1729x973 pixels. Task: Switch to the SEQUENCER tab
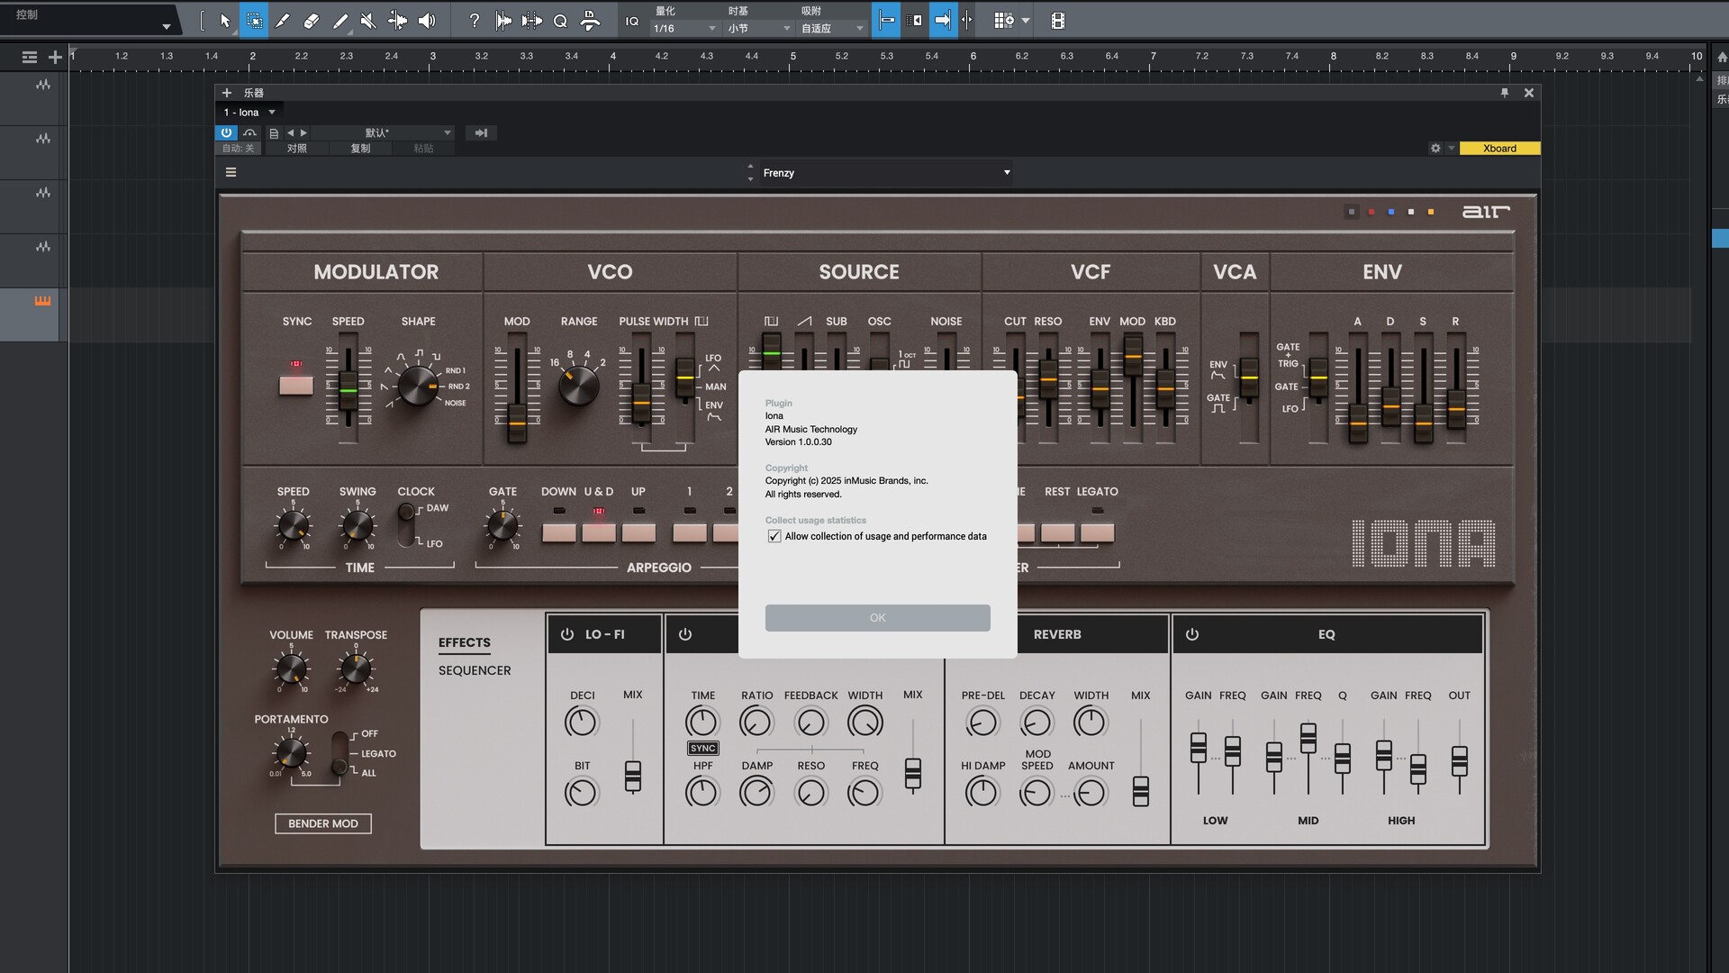(475, 670)
